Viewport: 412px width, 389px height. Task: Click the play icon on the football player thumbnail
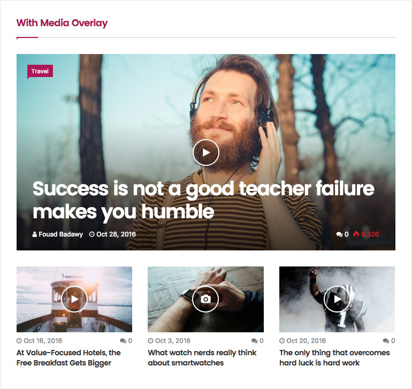click(x=337, y=299)
